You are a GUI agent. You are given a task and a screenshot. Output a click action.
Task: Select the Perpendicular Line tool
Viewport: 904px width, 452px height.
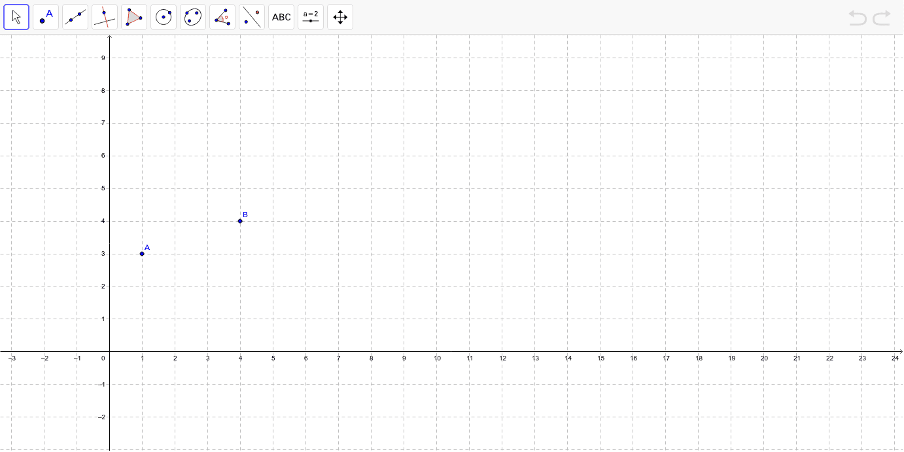(x=105, y=17)
